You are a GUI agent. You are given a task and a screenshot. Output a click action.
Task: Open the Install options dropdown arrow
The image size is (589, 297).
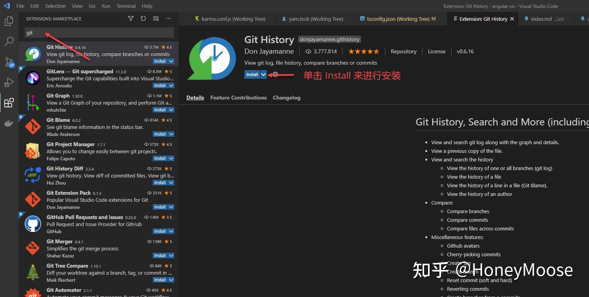click(263, 74)
